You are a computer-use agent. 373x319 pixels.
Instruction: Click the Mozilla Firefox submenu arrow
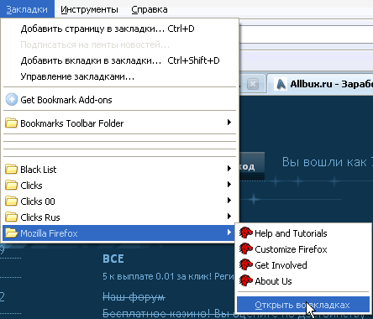(229, 233)
